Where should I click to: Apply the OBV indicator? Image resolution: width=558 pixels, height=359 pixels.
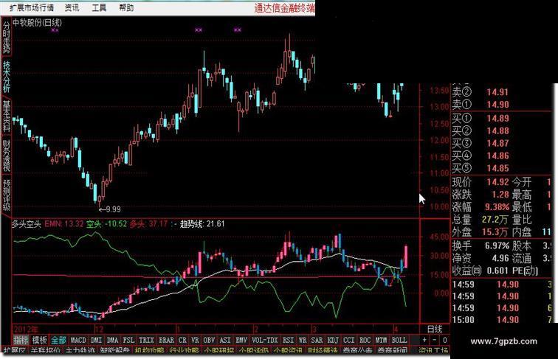(x=209, y=340)
